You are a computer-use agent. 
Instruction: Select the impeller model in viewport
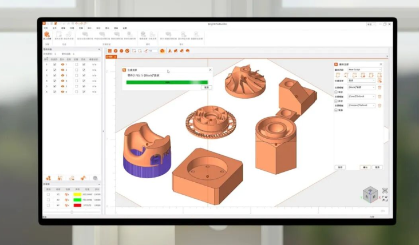(246, 81)
